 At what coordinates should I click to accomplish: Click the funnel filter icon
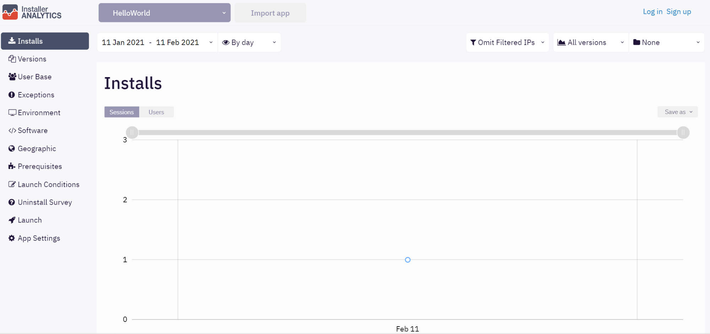point(473,42)
